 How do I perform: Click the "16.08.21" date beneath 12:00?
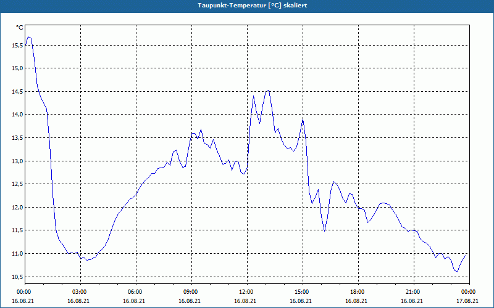245,301
